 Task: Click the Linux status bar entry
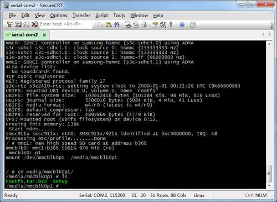[x=199, y=195]
